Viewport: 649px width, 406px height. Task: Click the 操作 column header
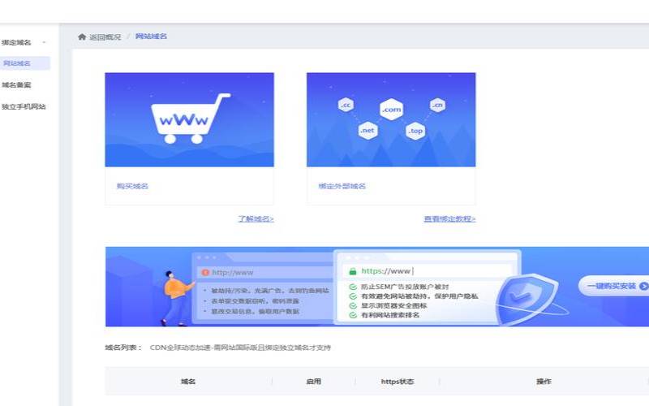[x=544, y=382]
